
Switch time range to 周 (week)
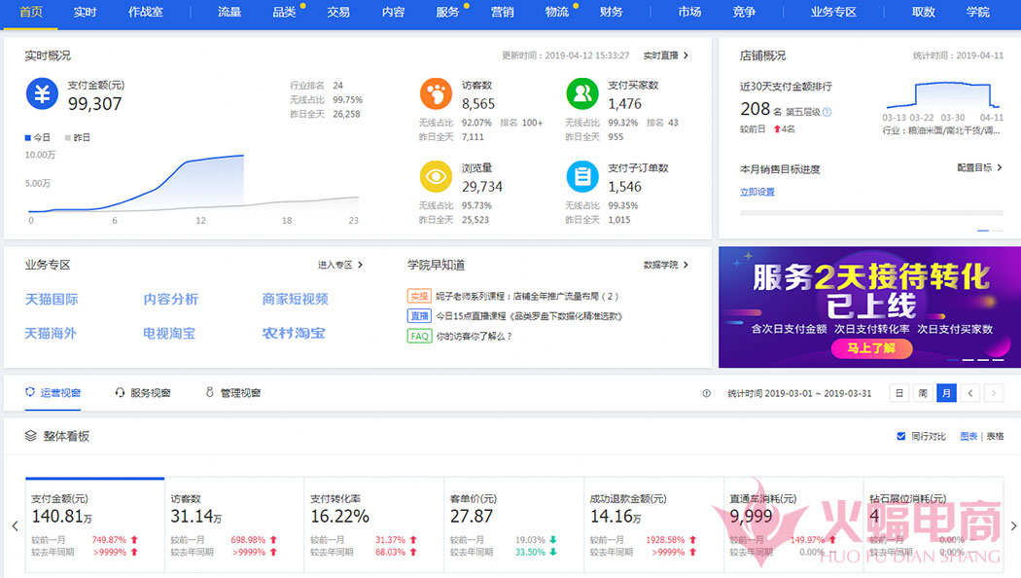pos(922,394)
